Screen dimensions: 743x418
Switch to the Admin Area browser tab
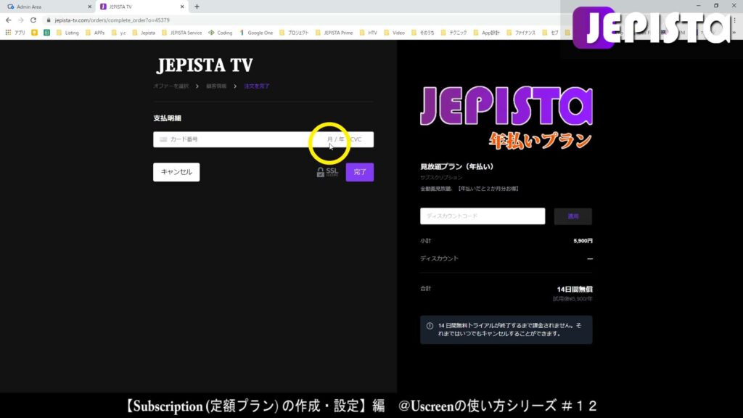click(x=47, y=7)
